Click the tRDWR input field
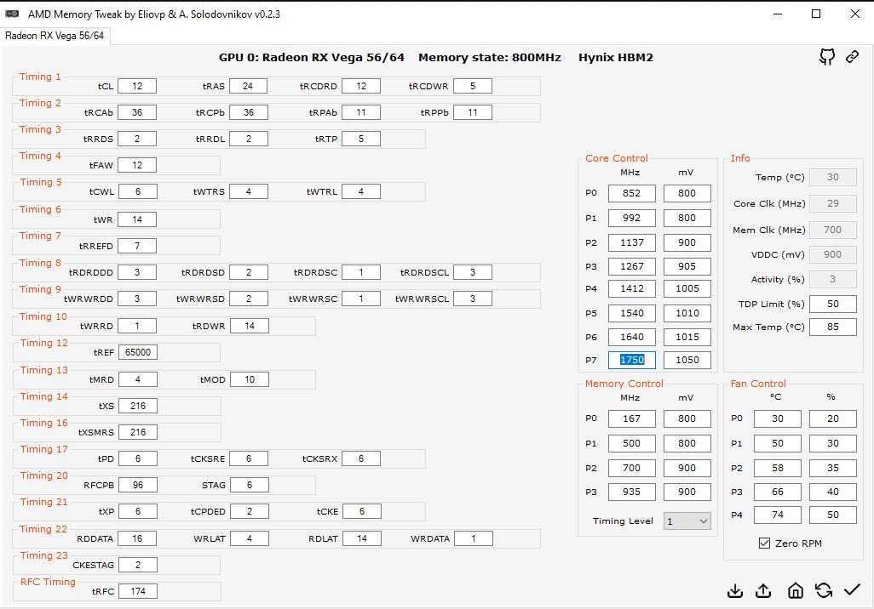Viewport: 874px width, 609px height. [249, 326]
